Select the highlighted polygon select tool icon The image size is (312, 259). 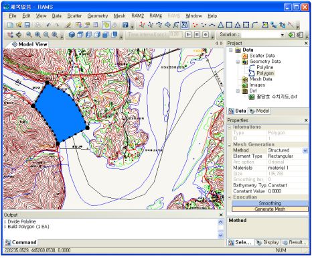185,25
